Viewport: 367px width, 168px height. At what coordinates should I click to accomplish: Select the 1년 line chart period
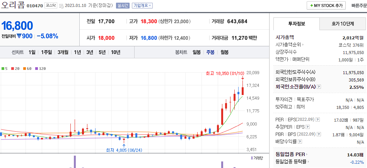(x=77, y=53)
